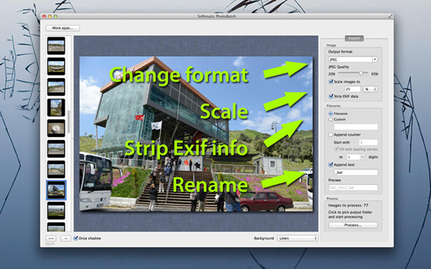Toggle the Scale images to checkbox

click(331, 82)
